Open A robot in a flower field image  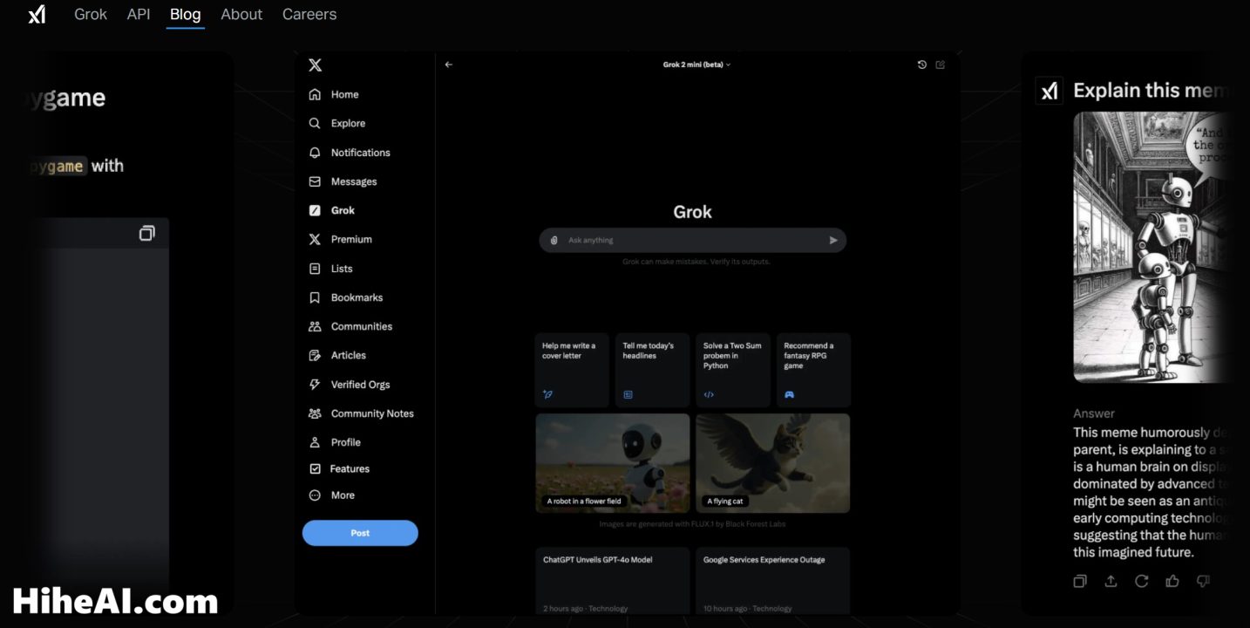click(613, 463)
